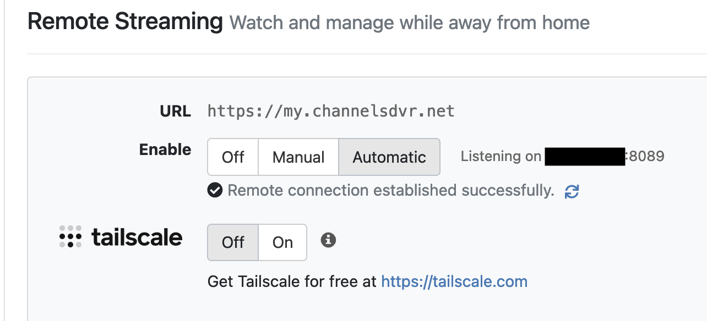Click the 'Remote connection established successfully' message

[390, 190]
